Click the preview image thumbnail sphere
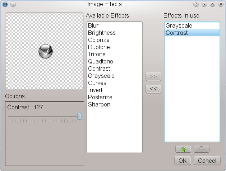226x171 pixels. click(46, 52)
